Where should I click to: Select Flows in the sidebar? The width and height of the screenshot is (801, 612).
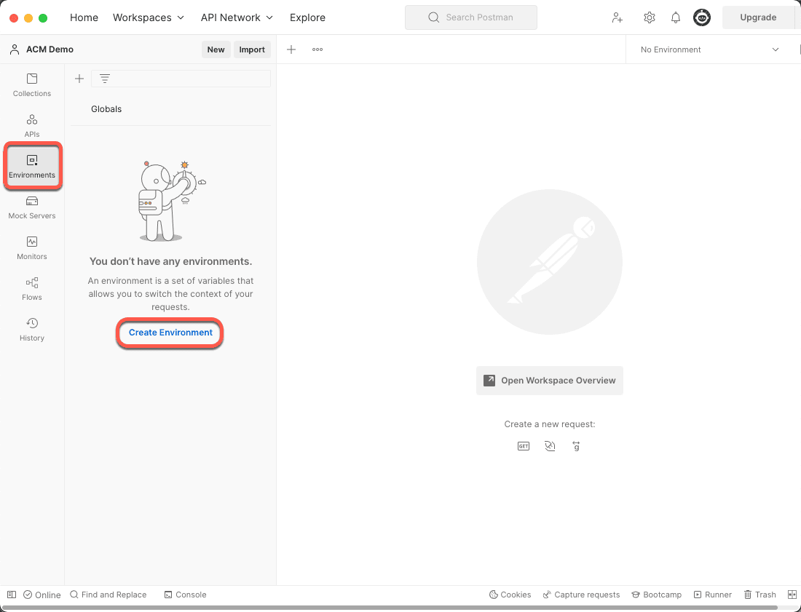point(31,288)
